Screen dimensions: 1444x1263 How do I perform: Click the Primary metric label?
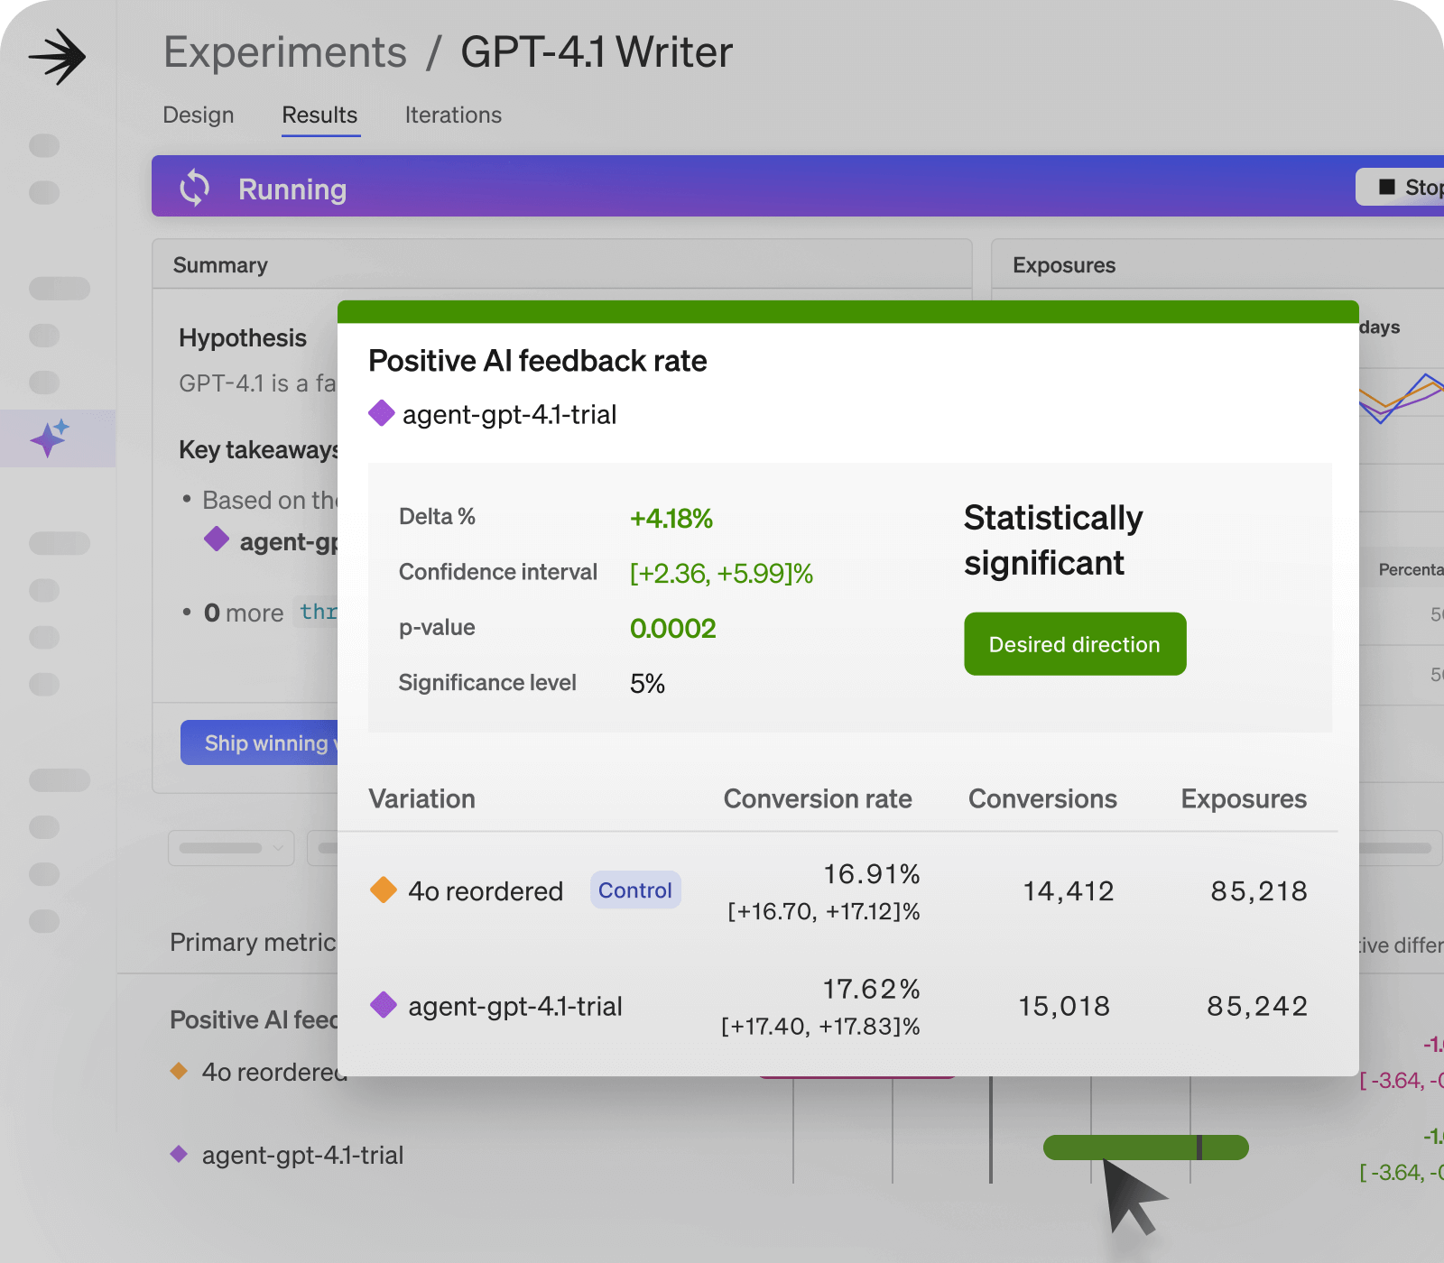pos(253,942)
